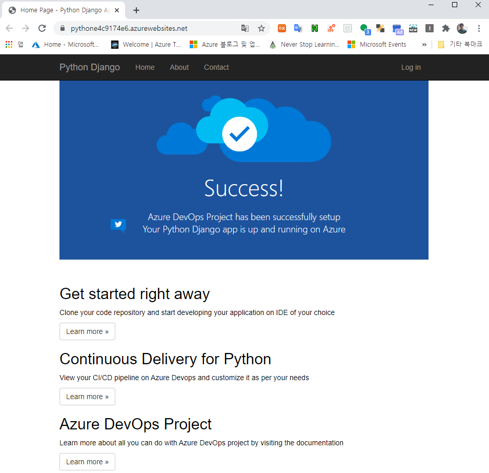The height and width of the screenshot is (473, 489).
Task: Open the yellow and black extension icon
Action: [x=380, y=28]
